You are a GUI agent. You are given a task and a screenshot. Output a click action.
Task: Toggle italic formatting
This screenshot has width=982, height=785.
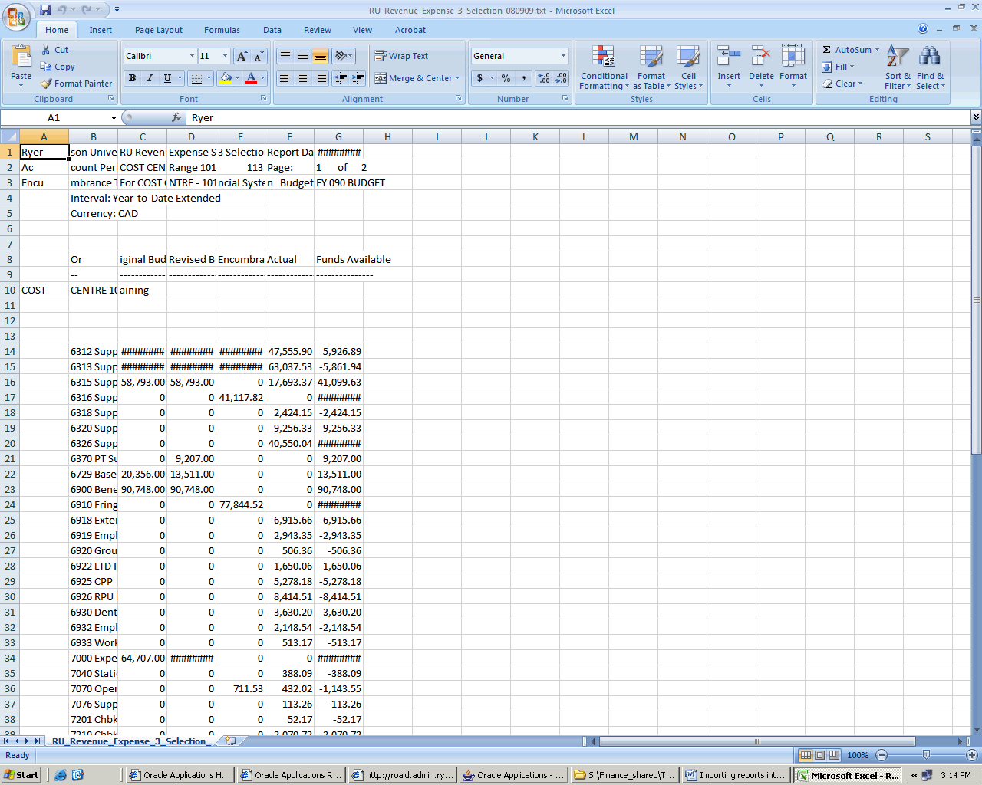(150, 78)
